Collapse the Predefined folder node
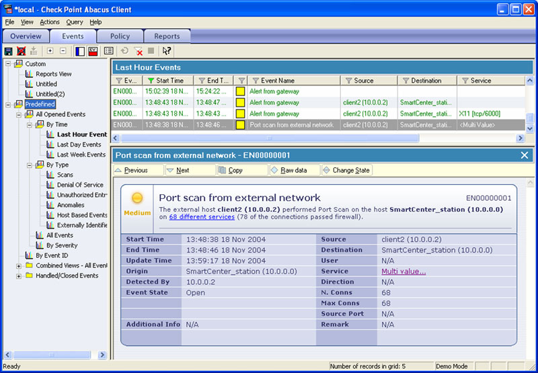 pyautogui.click(x=8, y=104)
